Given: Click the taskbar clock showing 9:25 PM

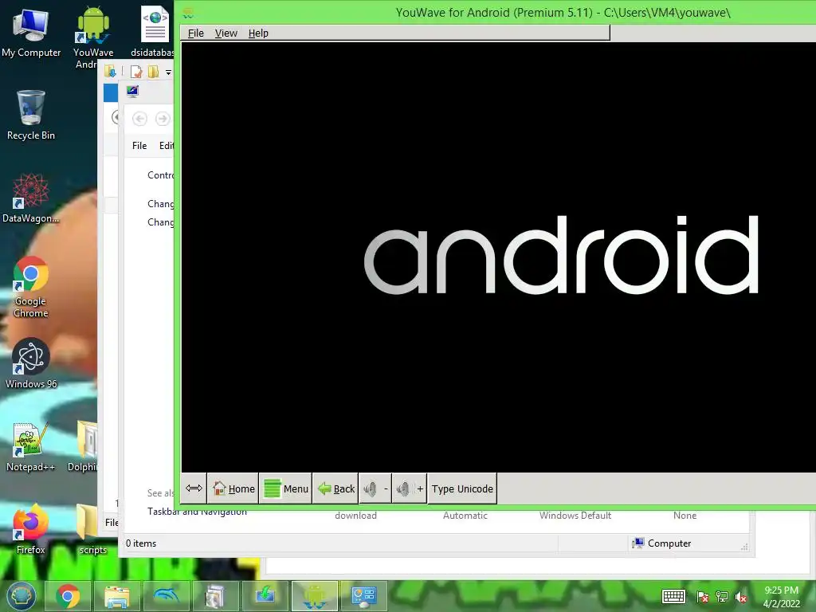Looking at the screenshot, I should click(781, 597).
